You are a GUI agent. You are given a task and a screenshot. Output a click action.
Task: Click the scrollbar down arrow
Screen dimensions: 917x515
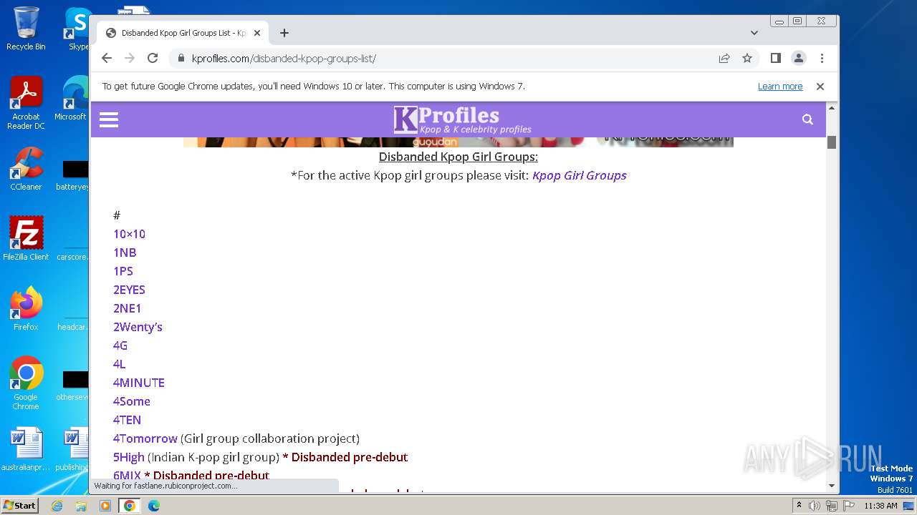[x=832, y=486]
